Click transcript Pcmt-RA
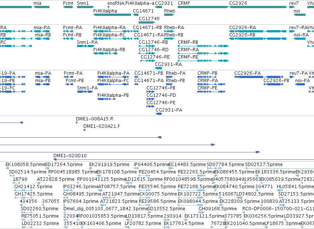Viewport: 314px width, 229px height. pyautogui.click(x=68, y=31)
